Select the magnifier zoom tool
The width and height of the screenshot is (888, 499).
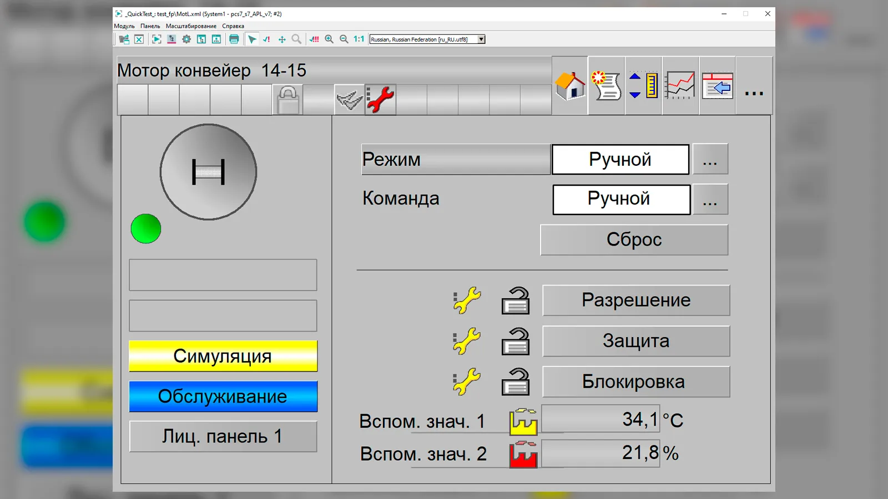coord(296,39)
